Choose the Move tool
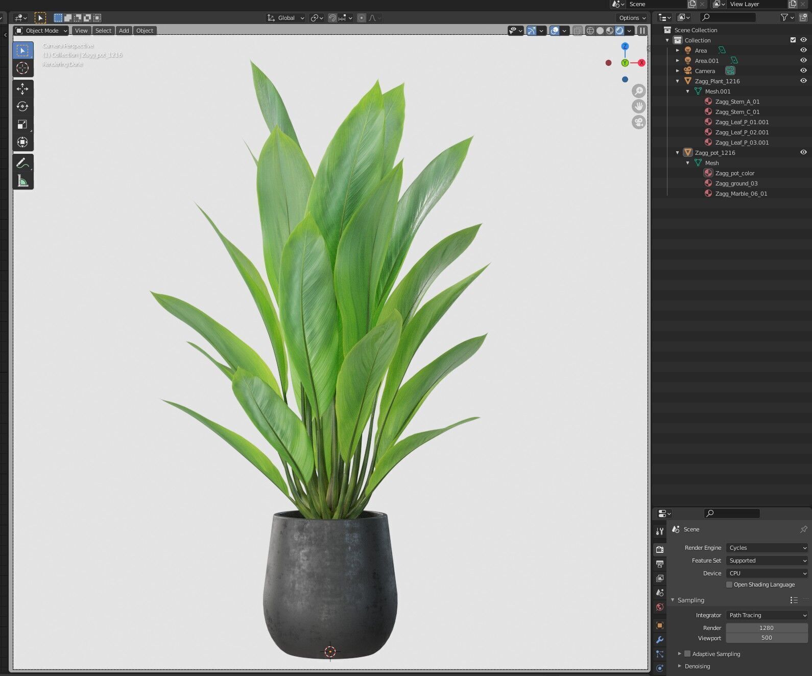Image resolution: width=812 pixels, height=676 pixels. (x=22, y=89)
